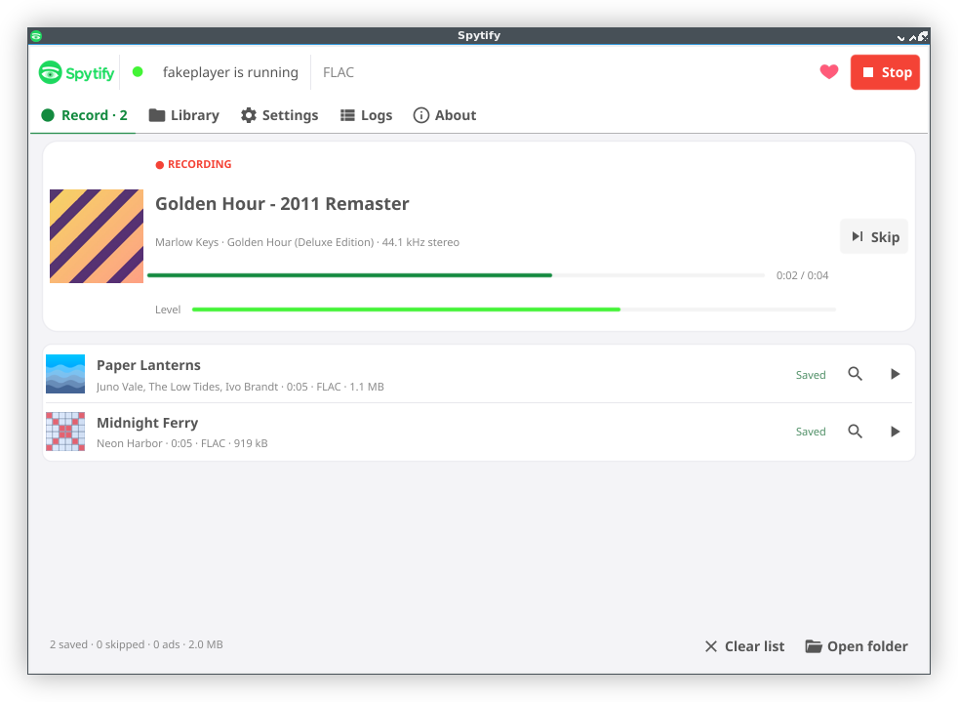Click the 'Neon Harbor' details line

click(182, 443)
